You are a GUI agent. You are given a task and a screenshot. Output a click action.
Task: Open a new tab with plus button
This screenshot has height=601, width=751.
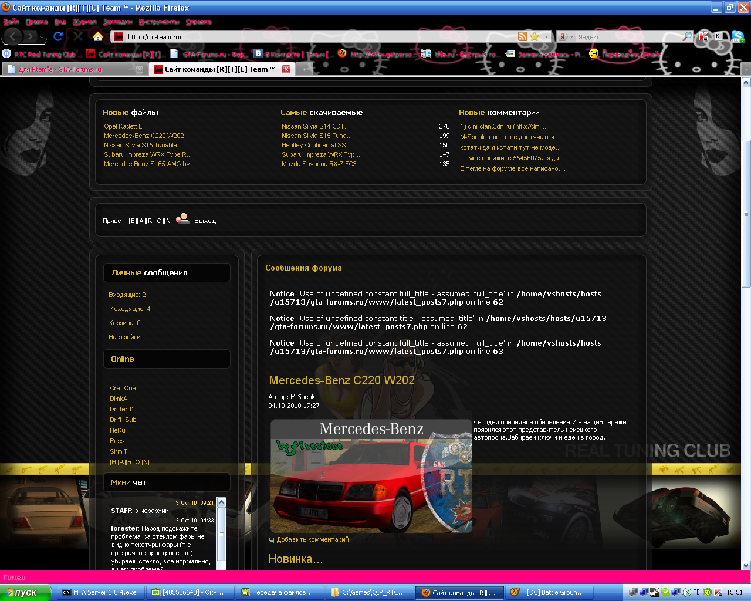305,69
